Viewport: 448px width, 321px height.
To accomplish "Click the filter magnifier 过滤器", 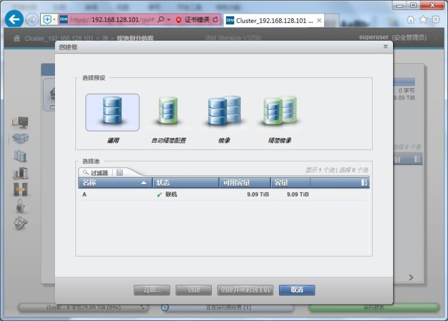I will pos(95,172).
